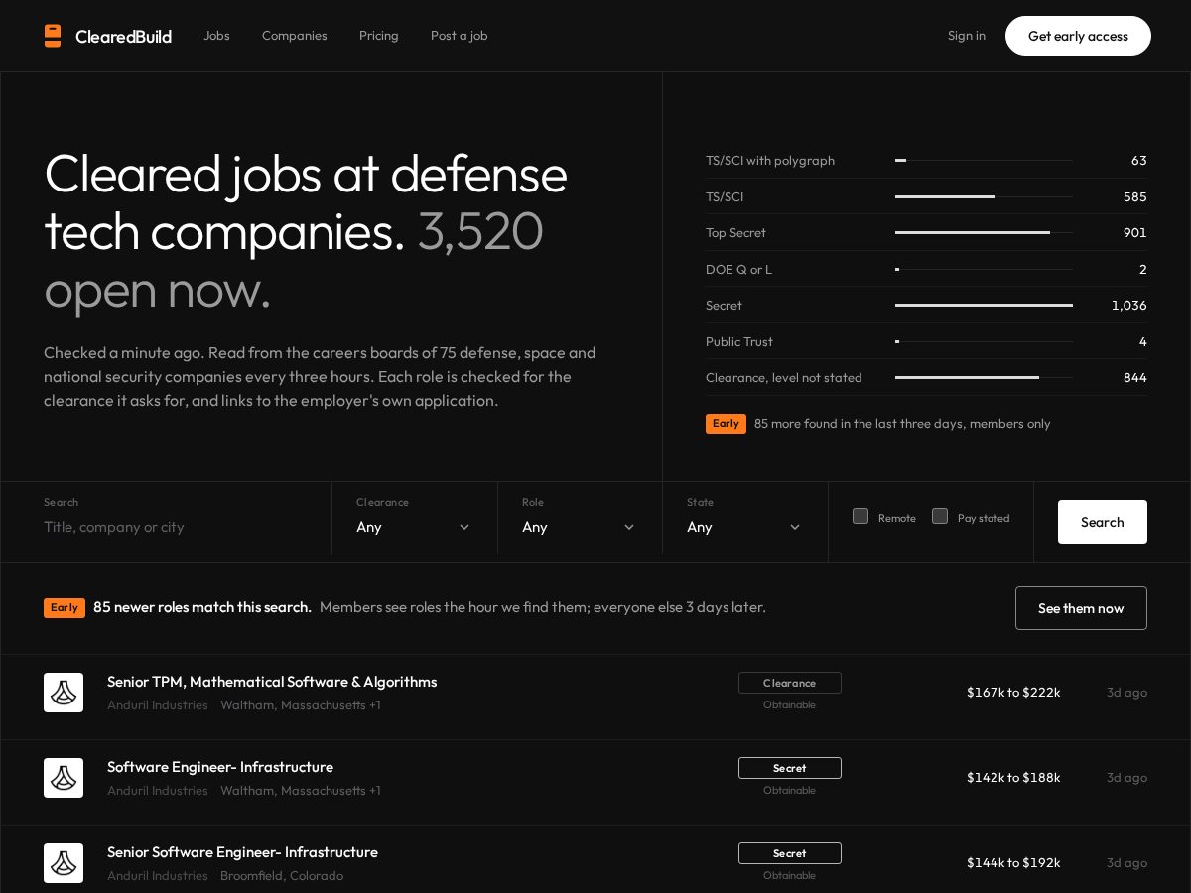Click the DOE Q or L label

coord(738,269)
